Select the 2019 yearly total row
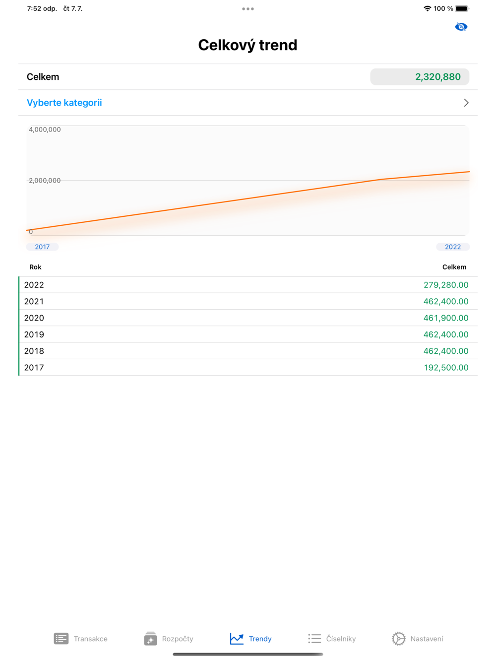 click(248, 334)
